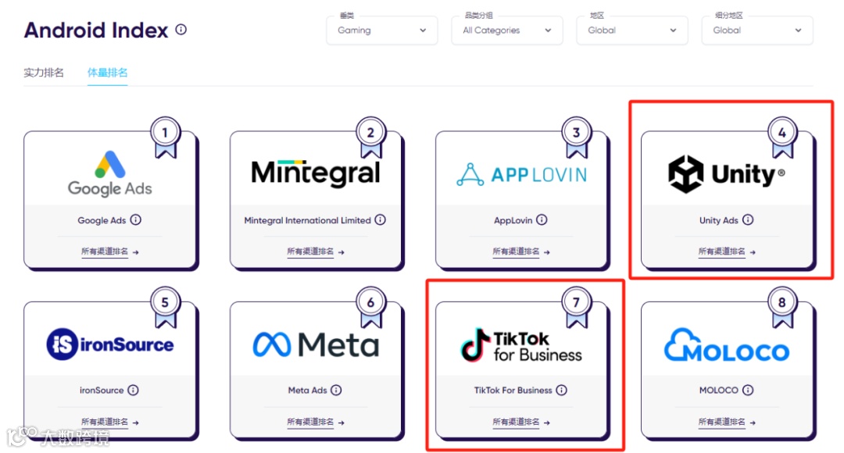
Task: Click the Meta logo
Action: tap(316, 344)
